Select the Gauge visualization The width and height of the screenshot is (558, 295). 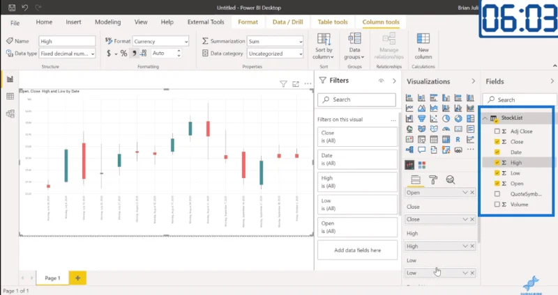tap(446, 129)
